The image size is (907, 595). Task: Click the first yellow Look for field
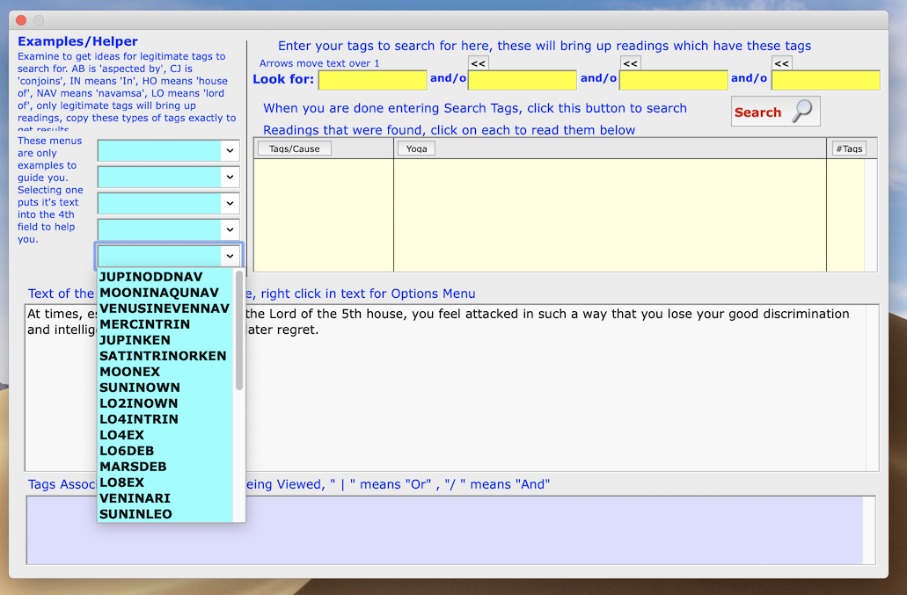tap(372, 80)
